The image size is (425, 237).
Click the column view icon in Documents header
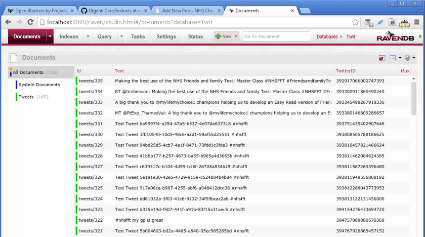coord(393,58)
